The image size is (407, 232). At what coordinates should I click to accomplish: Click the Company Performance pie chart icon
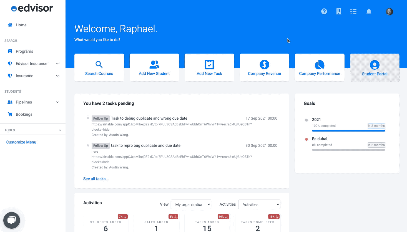point(320,65)
